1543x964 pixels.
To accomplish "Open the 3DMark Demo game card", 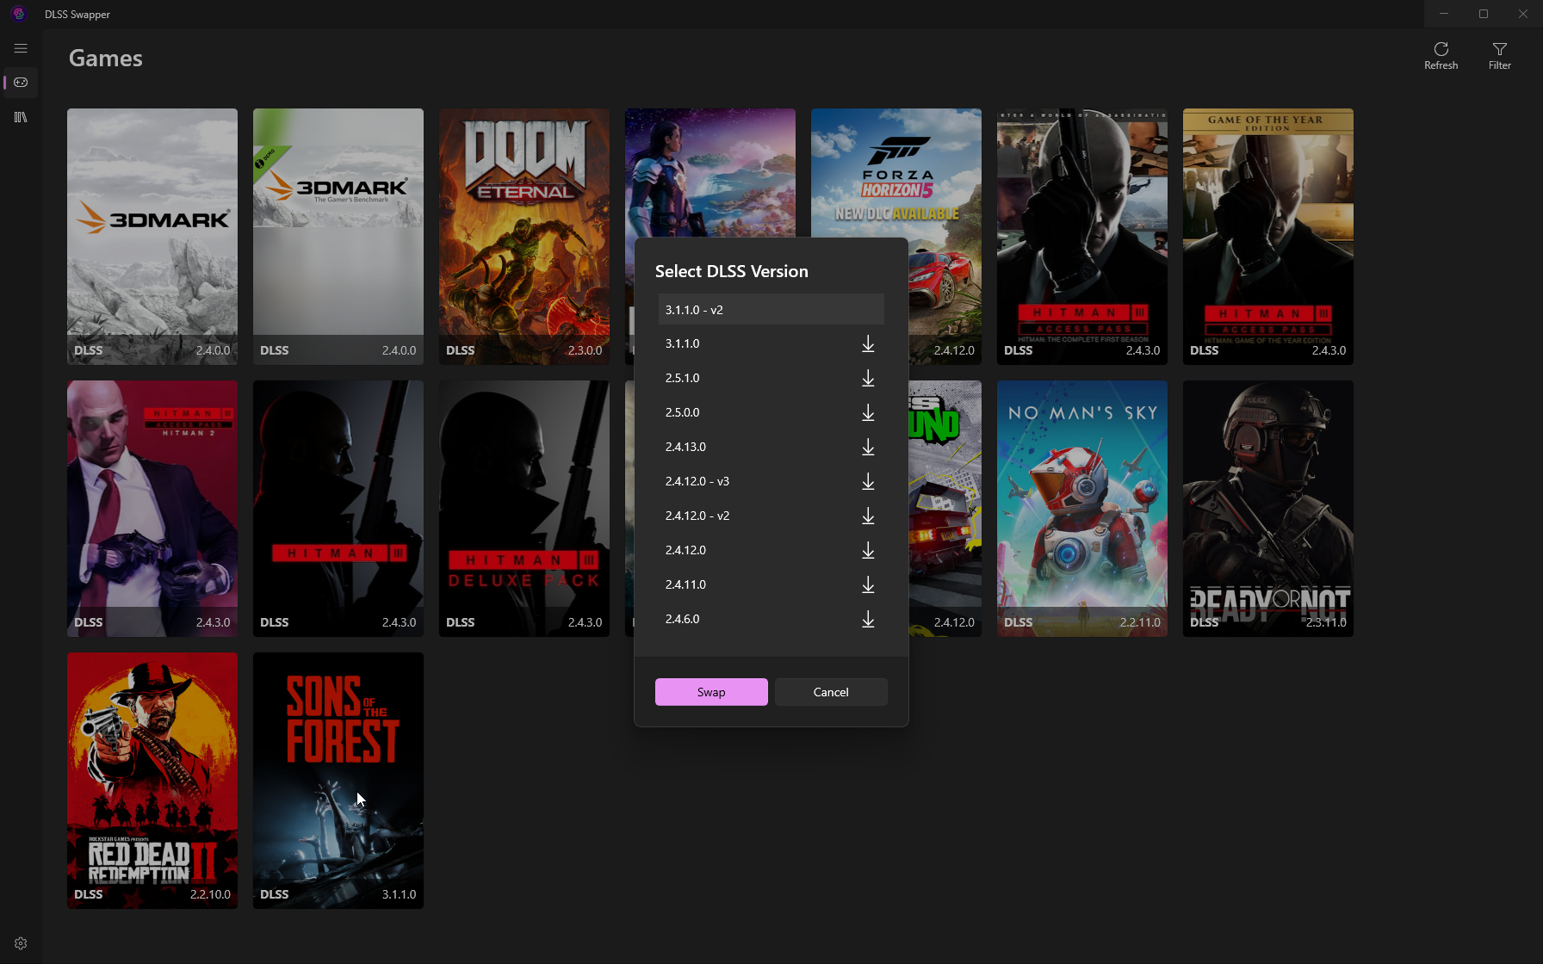I will click(x=338, y=237).
